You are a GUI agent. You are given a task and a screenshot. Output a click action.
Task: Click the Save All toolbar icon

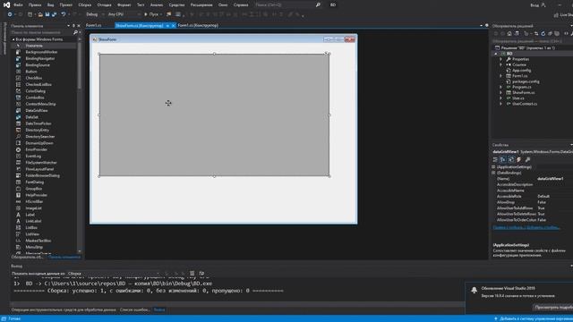[x=54, y=14]
